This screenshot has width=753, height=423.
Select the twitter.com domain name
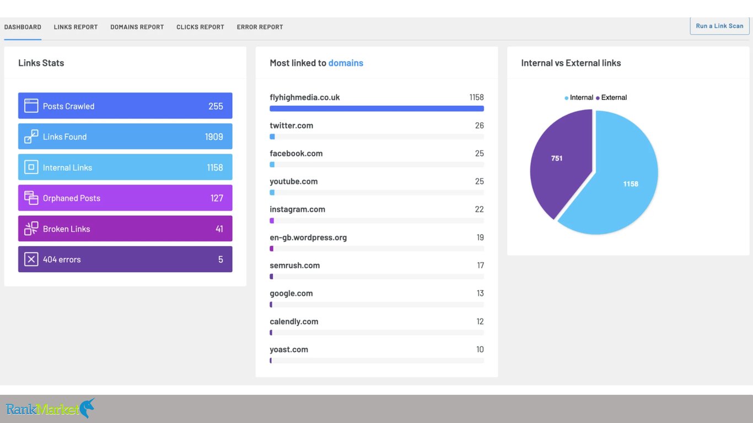click(292, 126)
